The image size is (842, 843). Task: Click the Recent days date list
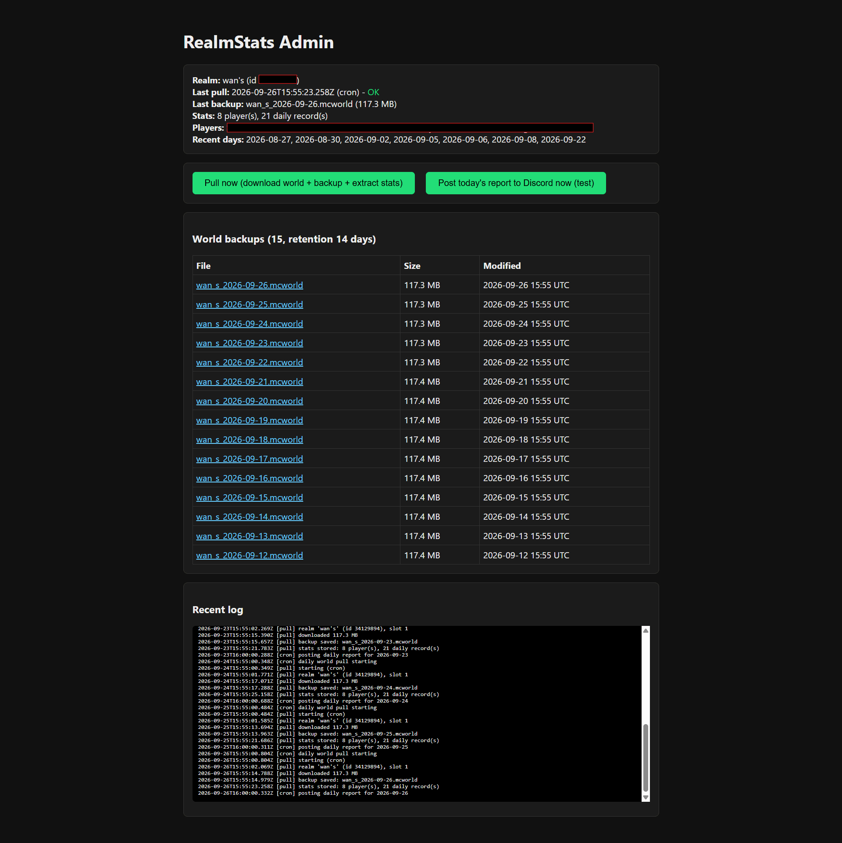(x=416, y=139)
